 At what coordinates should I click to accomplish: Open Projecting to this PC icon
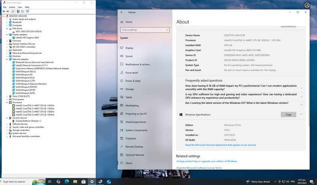[122, 114]
